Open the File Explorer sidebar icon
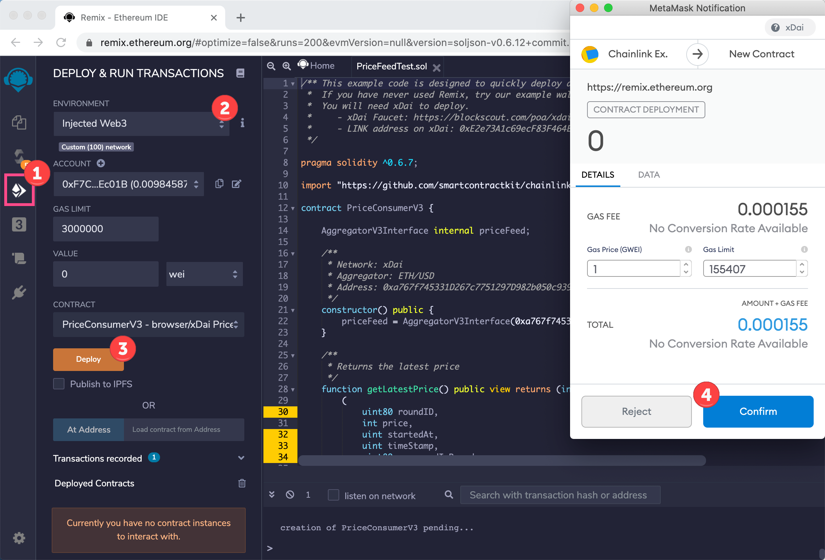Screen dimensions: 825x560 [x=19, y=122]
